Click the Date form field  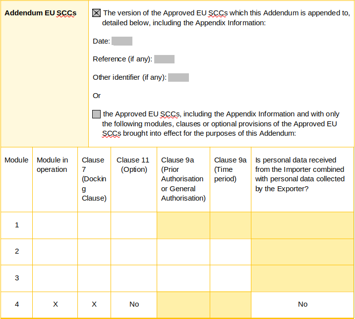[122, 41]
